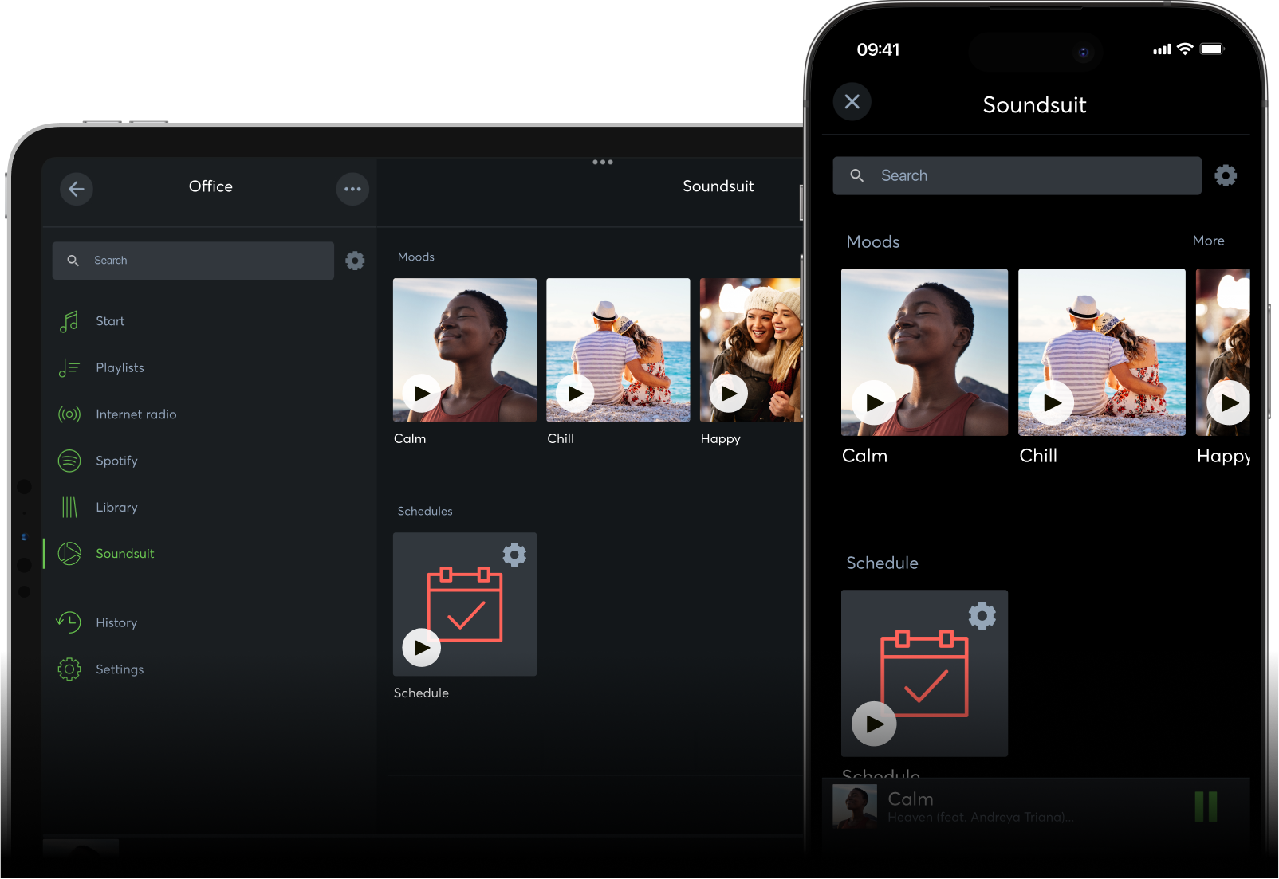Close the Soundsuit screen on phone
Screen dimensions: 1279x879
click(x=852, y=101)
